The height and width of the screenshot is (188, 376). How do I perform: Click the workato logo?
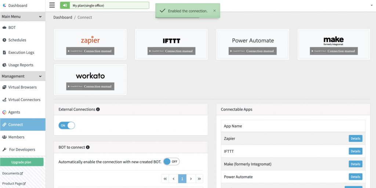pos(90,76)
